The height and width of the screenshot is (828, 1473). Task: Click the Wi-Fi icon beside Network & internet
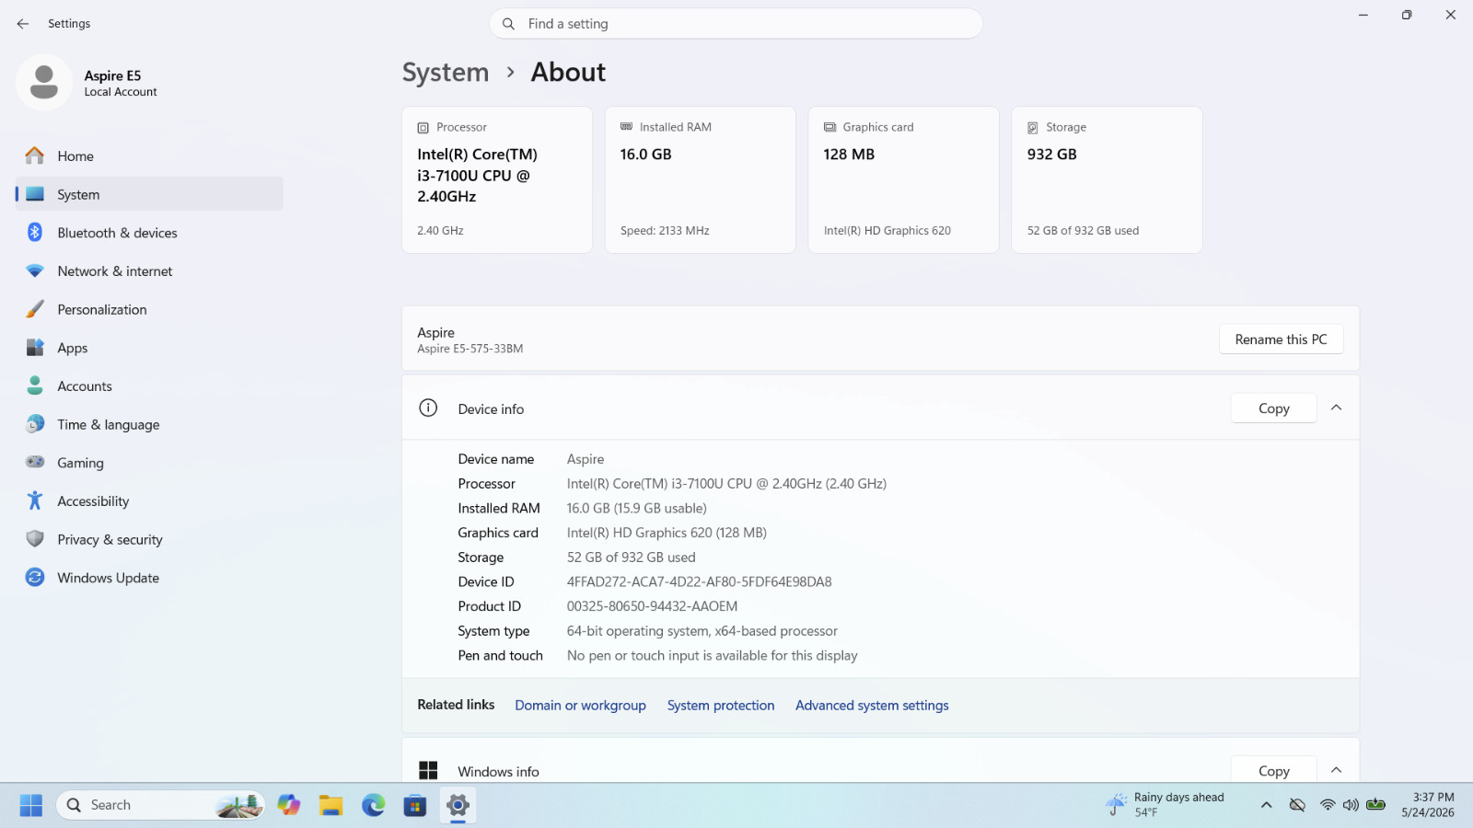[35, 270]
